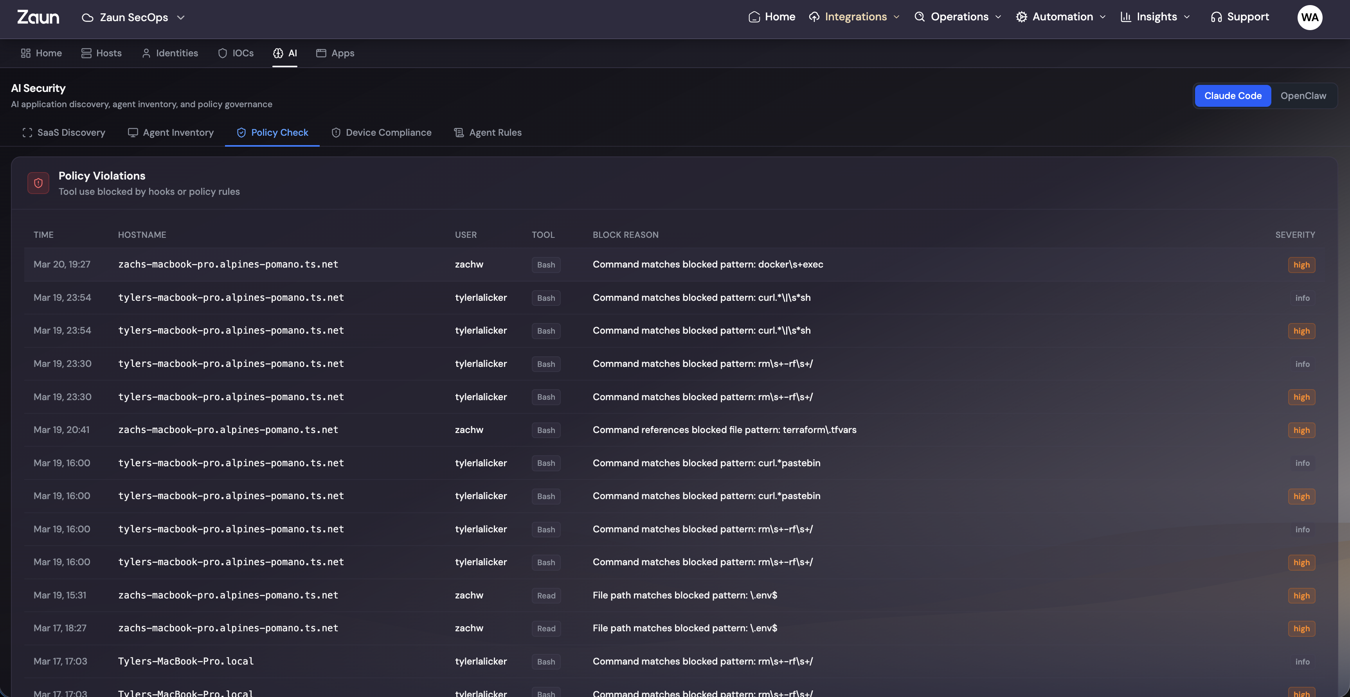Expand the Operations menu
This screenshot has height=697, width=1350.
[x=959, y=17]
